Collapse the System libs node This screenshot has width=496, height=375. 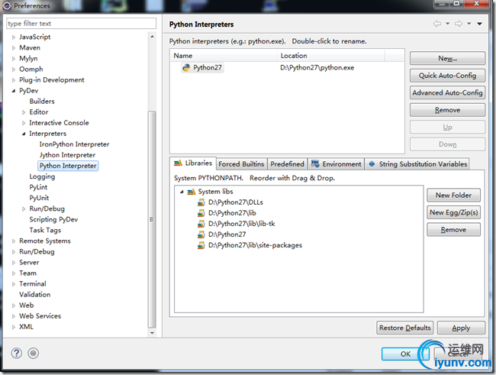182,192
